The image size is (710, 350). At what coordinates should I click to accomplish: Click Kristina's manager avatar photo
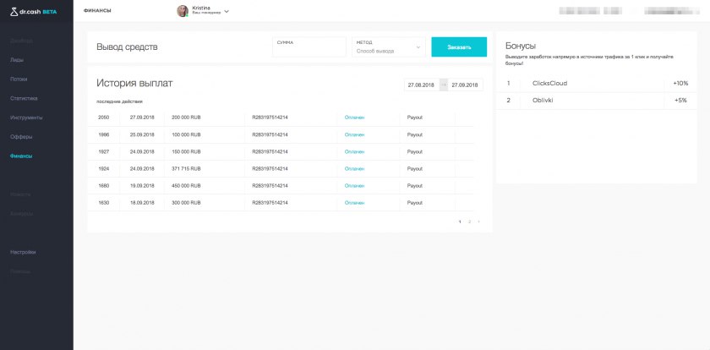(x=183, y=11)
